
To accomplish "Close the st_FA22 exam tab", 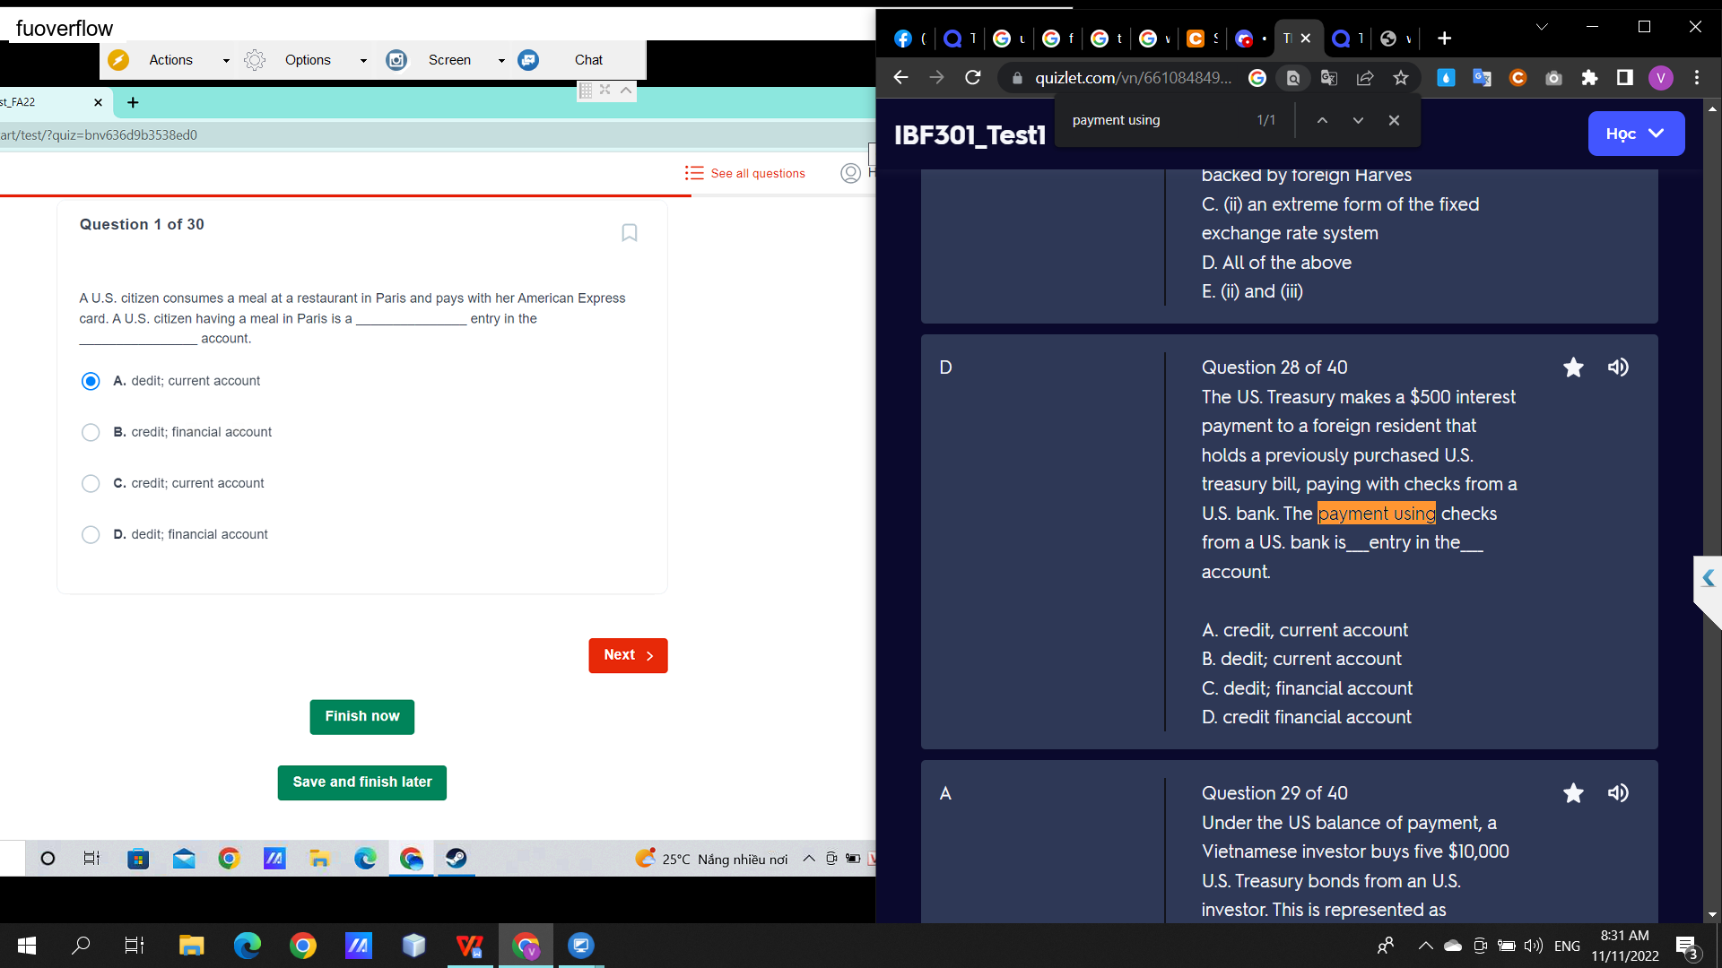I will coord(99,102).
